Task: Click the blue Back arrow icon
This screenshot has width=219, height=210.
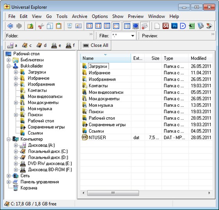Action: tap(10, 26)
